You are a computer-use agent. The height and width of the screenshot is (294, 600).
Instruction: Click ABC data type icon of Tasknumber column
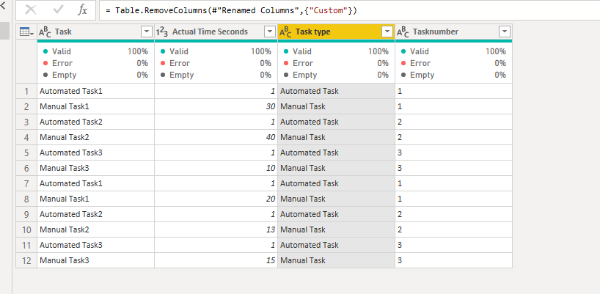click(x=403, y=32)
